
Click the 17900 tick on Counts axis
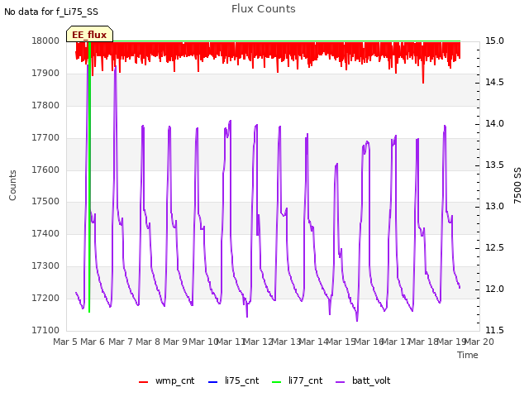(x=45, y=73)
